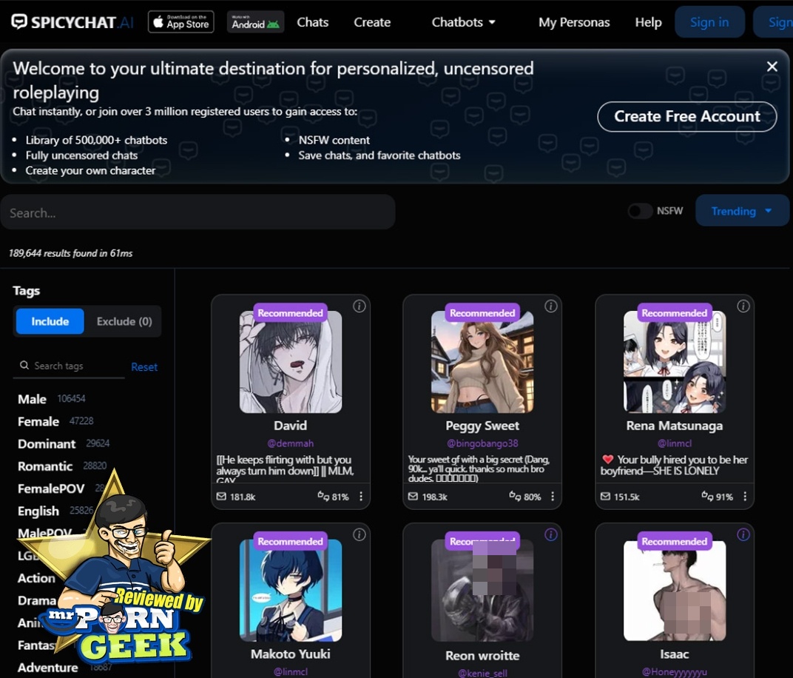Click the info icon on David card
793x678 pixels.
coord(360,306)
